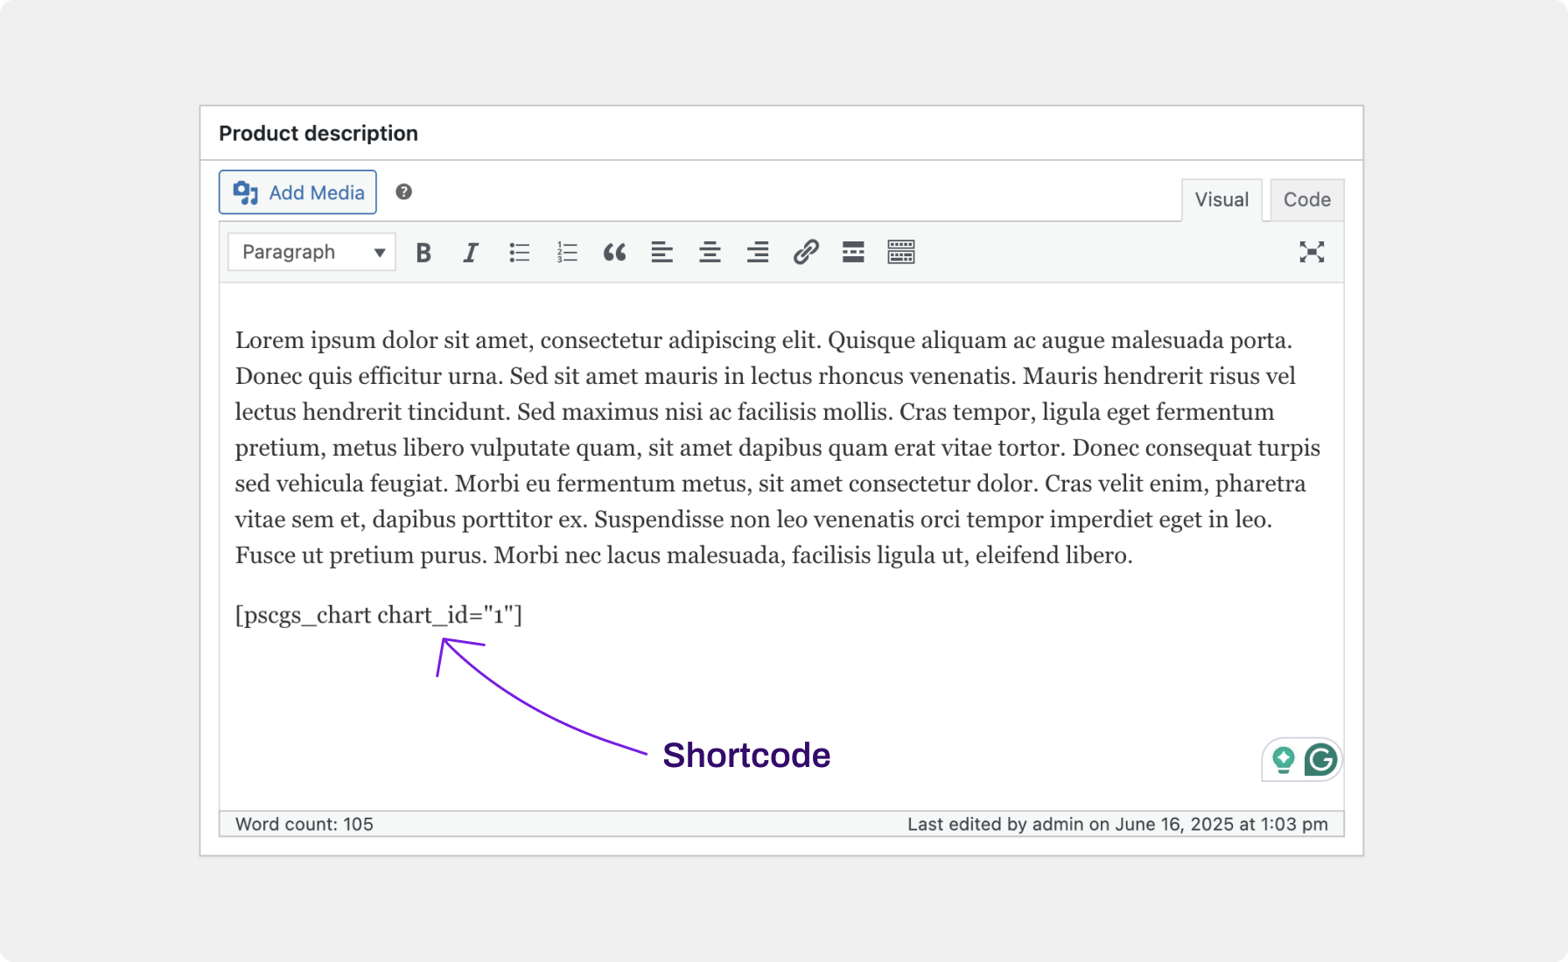Align text to the right
This screenshot has height=962, width=1568.
(x=757, y=252)
